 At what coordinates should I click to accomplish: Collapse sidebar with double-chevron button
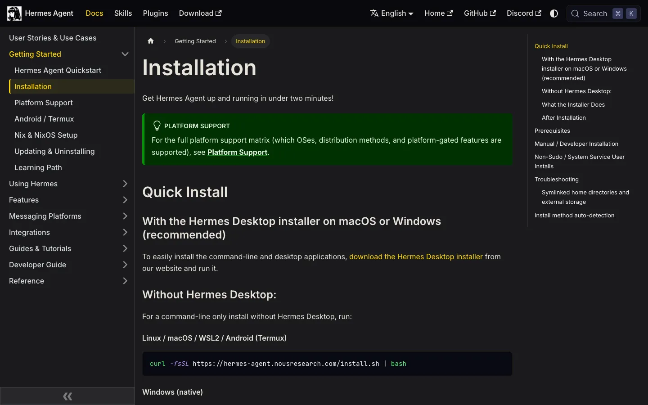[x=67, y=396]
